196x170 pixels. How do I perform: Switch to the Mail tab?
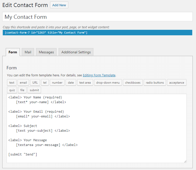[28, 52]
